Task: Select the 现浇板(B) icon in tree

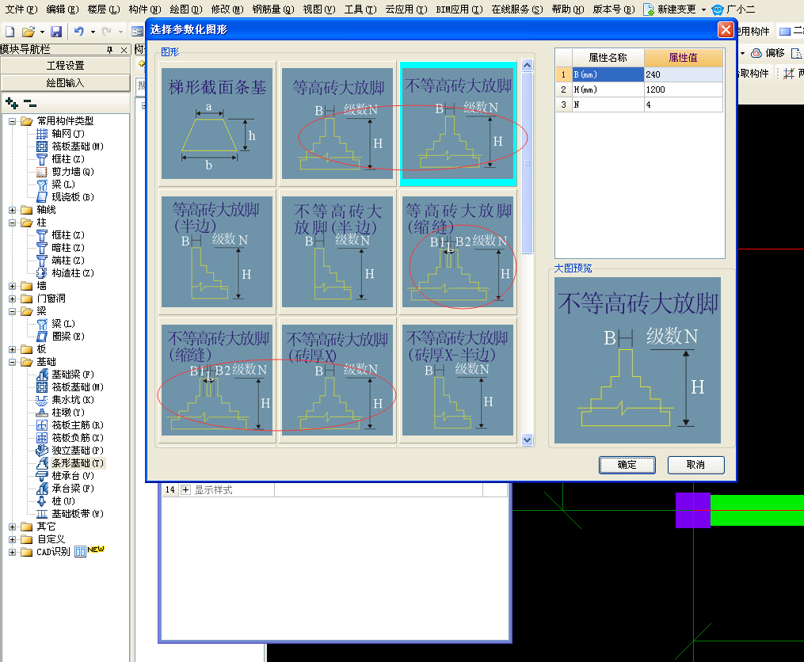Action: [x=42, y=197]
